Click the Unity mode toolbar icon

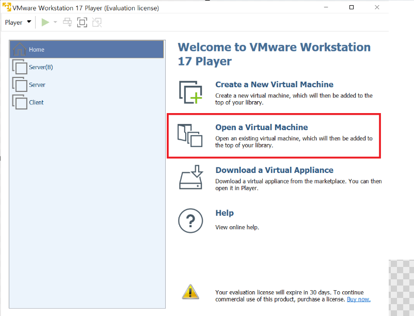(97, 22)
